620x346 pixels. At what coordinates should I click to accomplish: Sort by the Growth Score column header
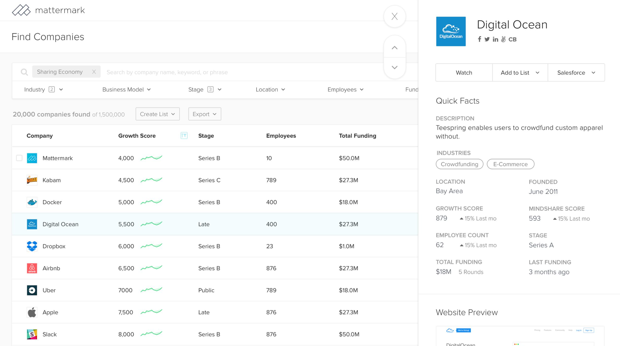tap(137, 136)
